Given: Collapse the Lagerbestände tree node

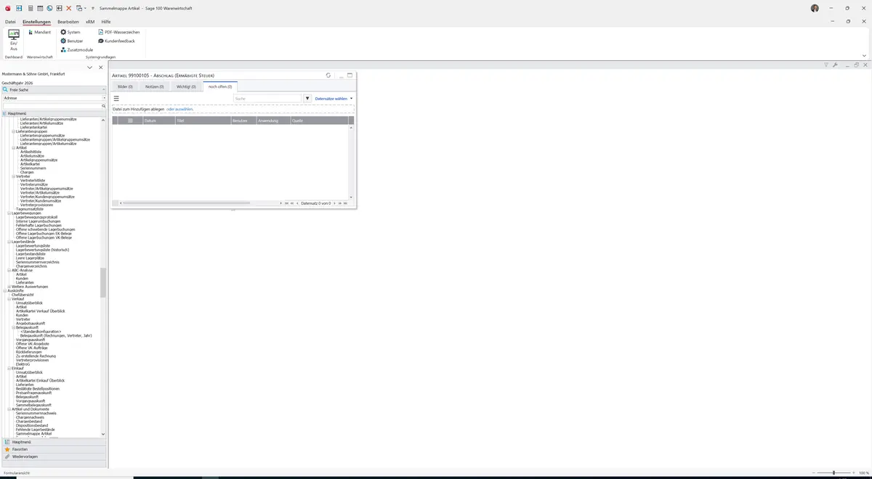Looking at the screenshot, I should 9,242.
